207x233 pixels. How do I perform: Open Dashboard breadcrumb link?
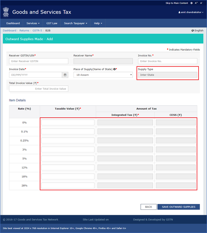pyautogui.click(x=9, y=31)
